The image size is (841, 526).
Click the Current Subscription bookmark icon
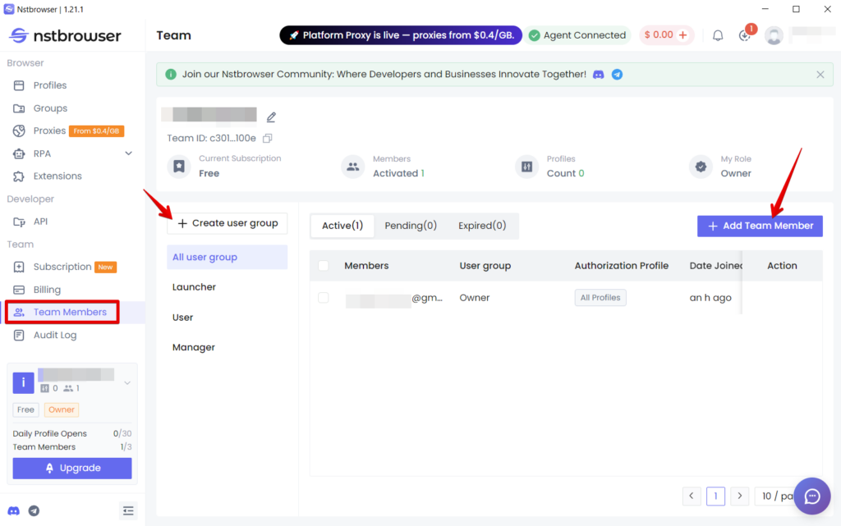click(179, 167)
